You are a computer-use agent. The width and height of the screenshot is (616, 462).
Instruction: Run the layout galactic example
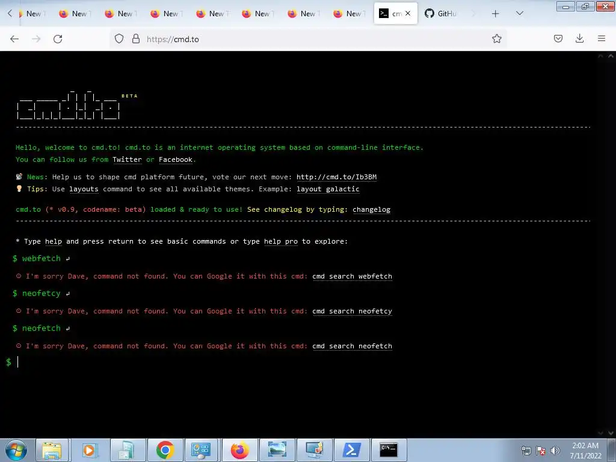click(x=328, y=189)
